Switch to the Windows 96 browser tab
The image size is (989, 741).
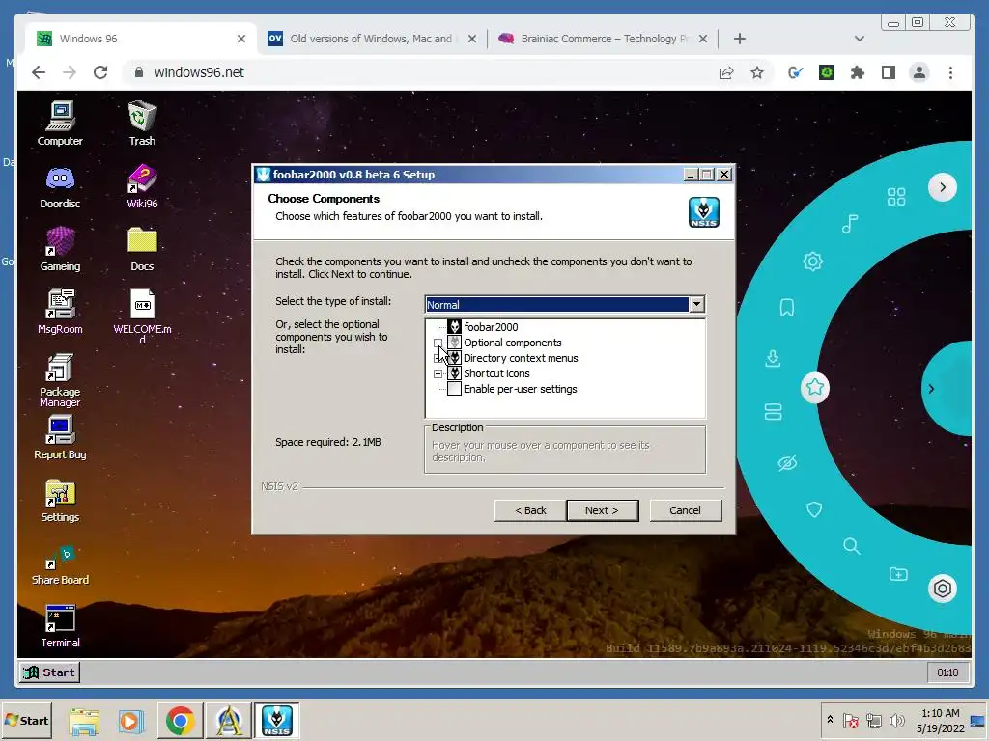click(141, 39)
